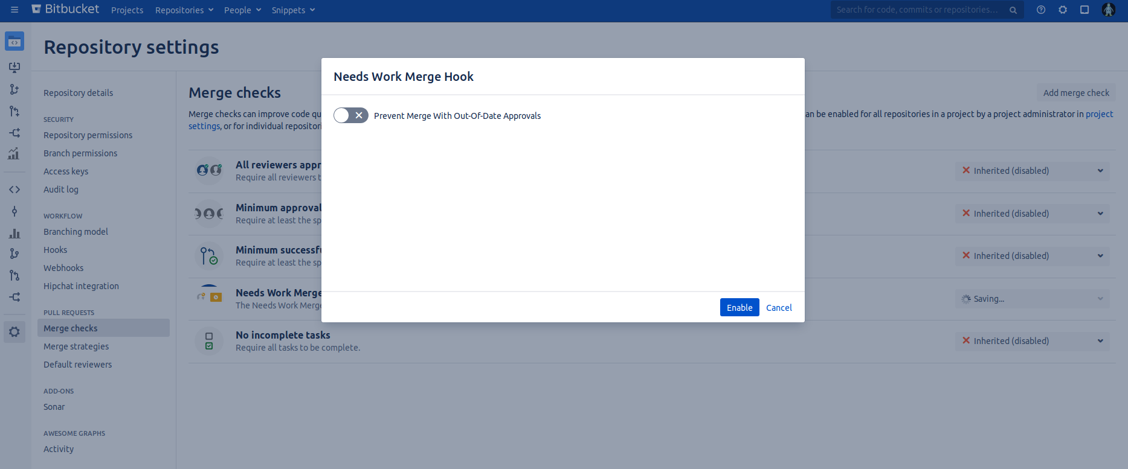Image resolution: width=1128 pixels, height=469 pixels.
Task: Open the Help question mark icon
Action: point(1041,10)
